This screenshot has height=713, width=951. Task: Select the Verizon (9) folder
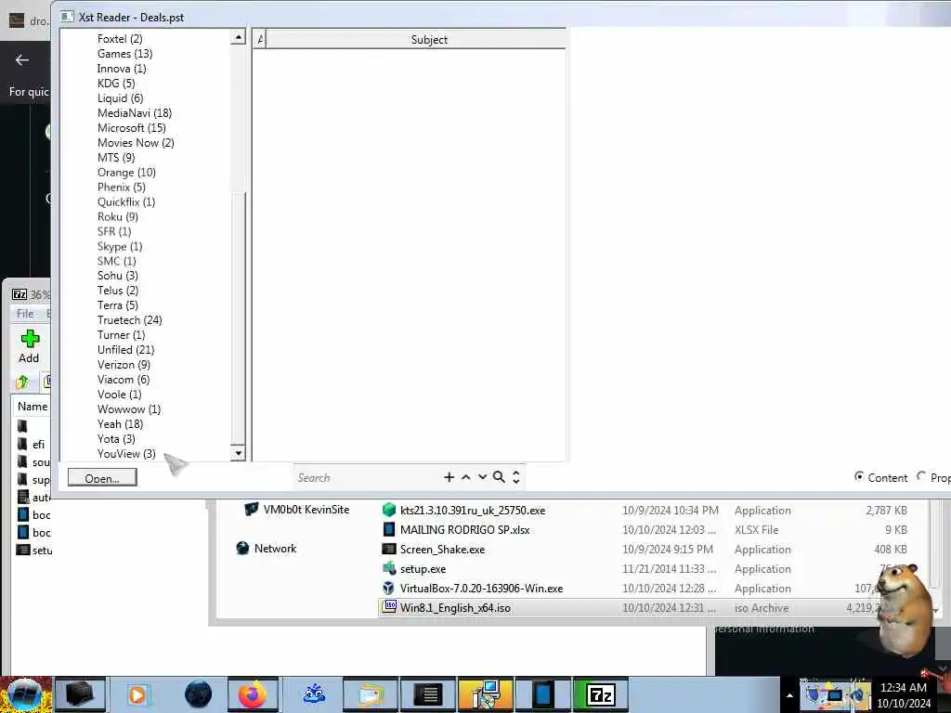tap(124, 364)
